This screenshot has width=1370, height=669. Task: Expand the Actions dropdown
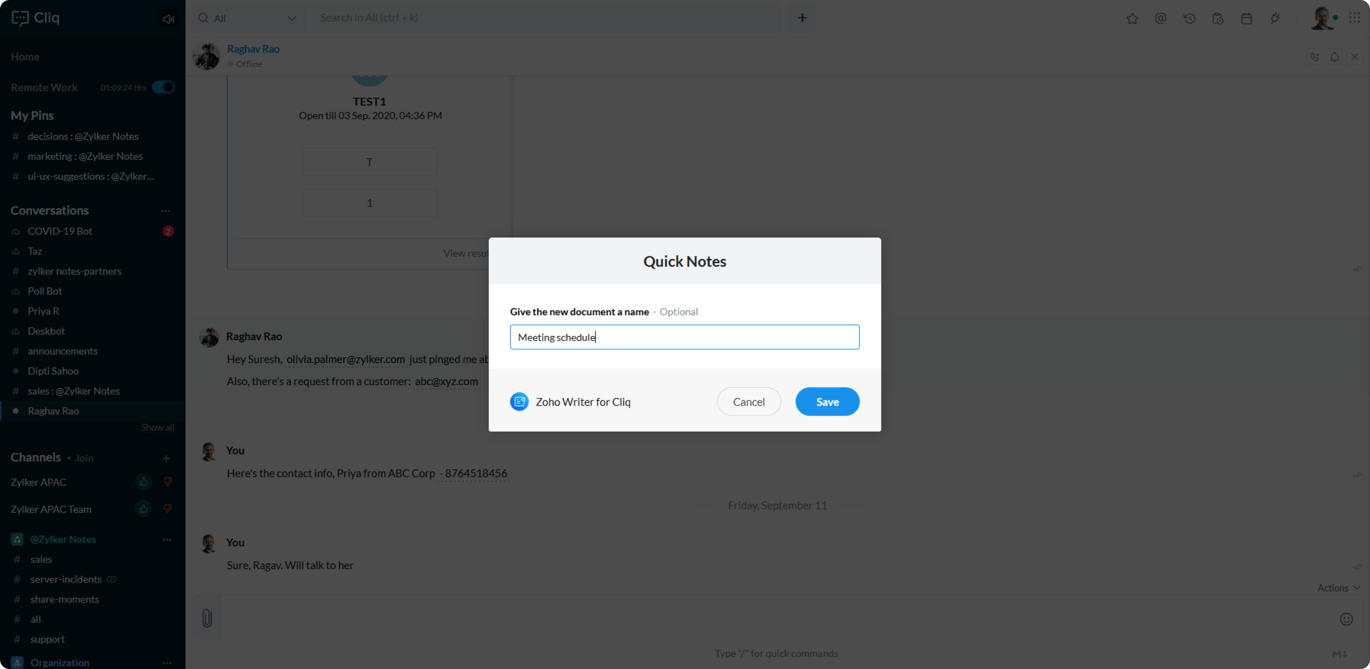tap(1338, 588)
